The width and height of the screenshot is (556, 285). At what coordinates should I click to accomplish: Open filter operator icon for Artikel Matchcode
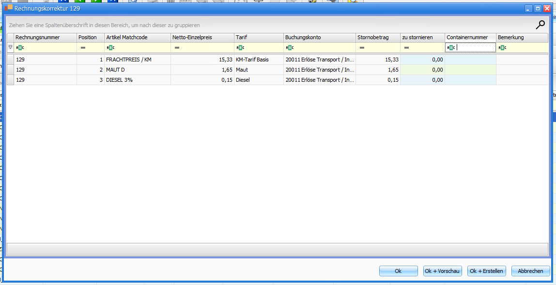click(x=110, y=47)
